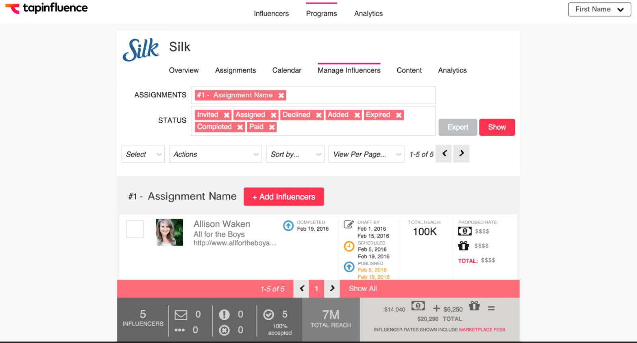Viewport: 637px width, 343px height.
Task: Click the $20,290 total amount
Action: [x=428, y=319]
